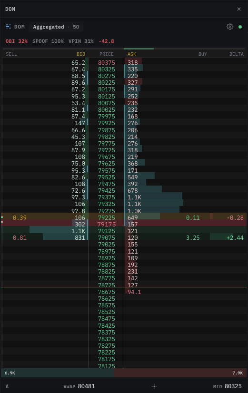Click the SELL column header
The image size is (248, 393).
11,54
